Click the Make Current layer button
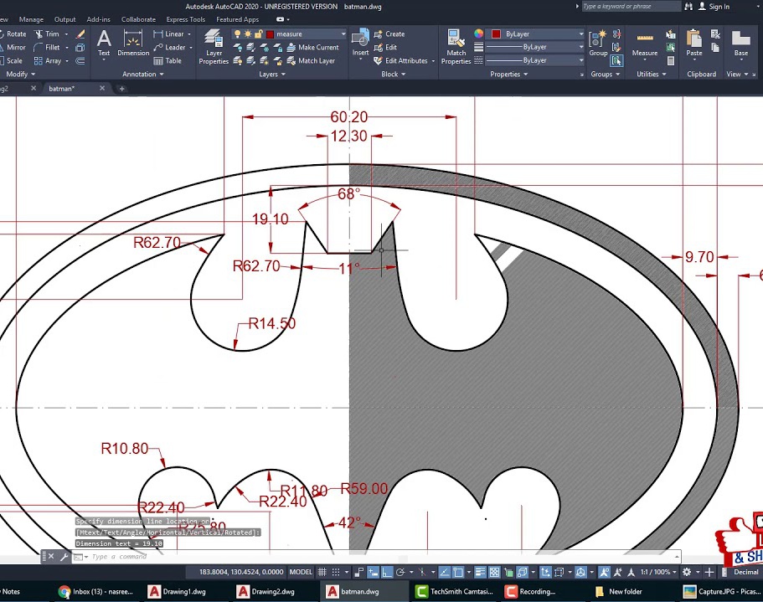This screenshot has height=602, width=763. click(x=312, y=48)
